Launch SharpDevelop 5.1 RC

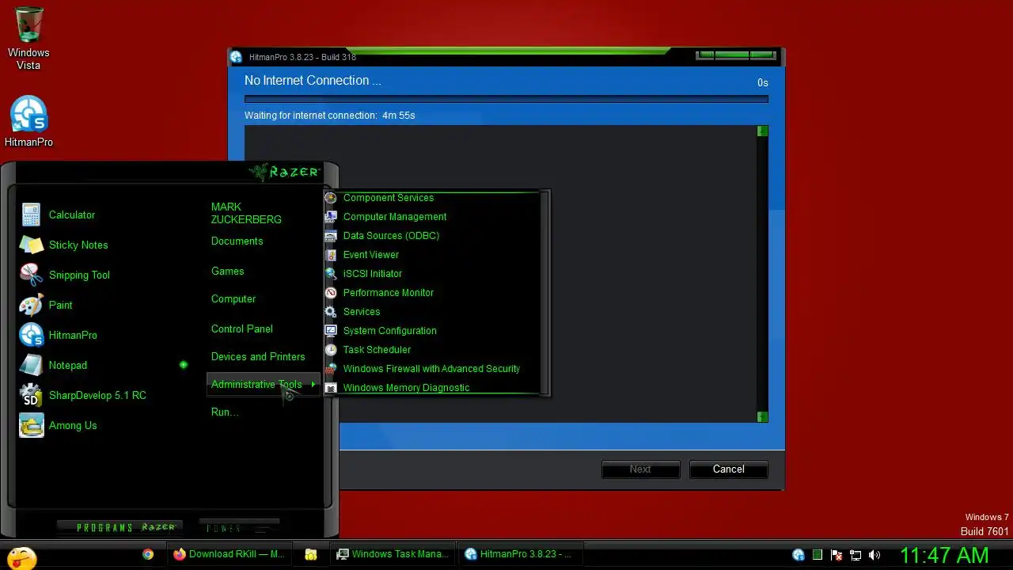(x=97, y=395)
